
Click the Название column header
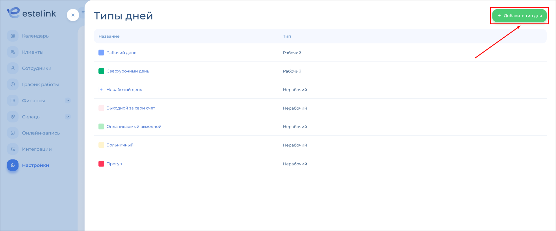click(x=109, y=36)
